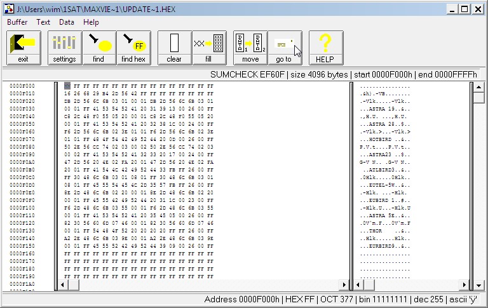Click ASCII text '...ASTRA 19..&..'
The height and width of the screenshot is (308, 488).
[385, 109]
